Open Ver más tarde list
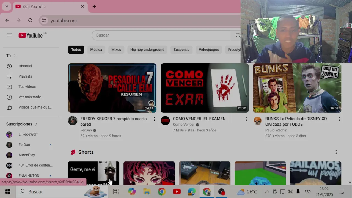352x198 pixels. pos(30,97)
